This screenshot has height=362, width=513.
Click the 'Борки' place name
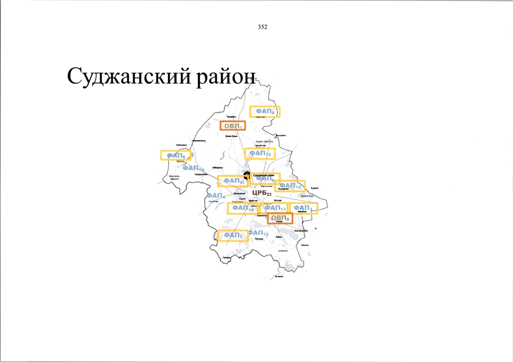[x=279, y=237]
